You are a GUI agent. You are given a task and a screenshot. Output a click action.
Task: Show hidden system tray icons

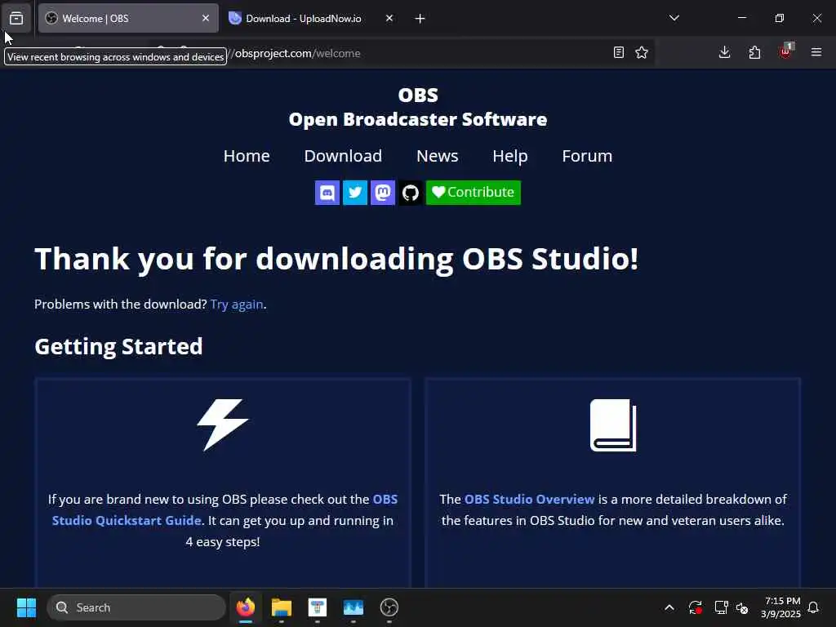pos(669,607)
